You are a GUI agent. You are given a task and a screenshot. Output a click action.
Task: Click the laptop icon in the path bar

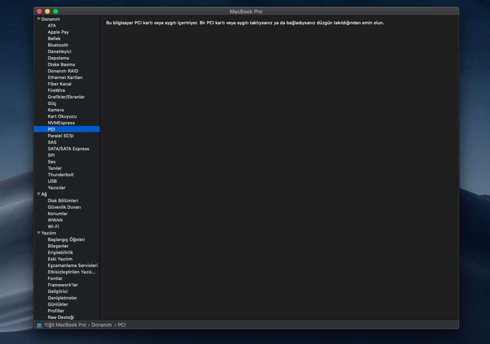click(39, 325)
